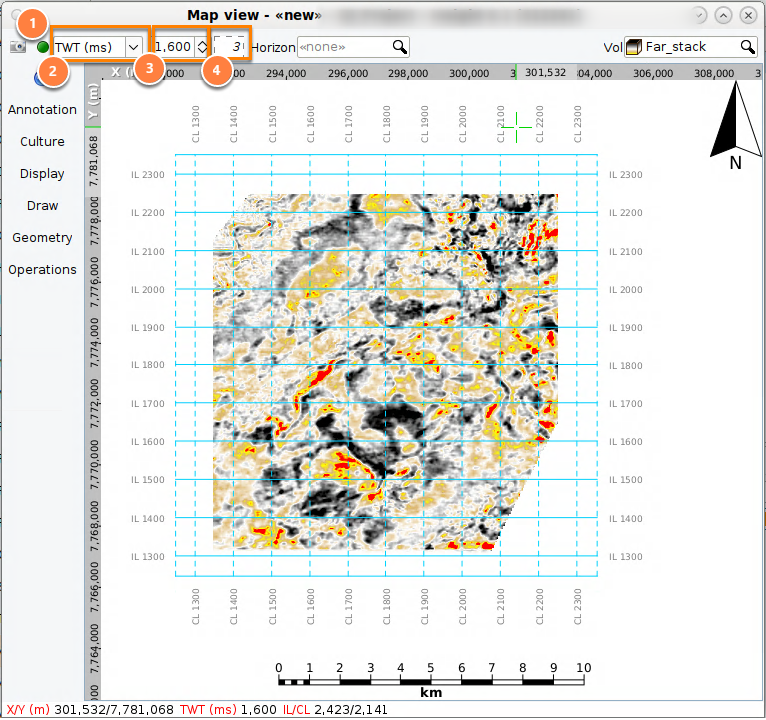Open the Draw tab
This screenshot has width=766, height=720.
[42, 205]
